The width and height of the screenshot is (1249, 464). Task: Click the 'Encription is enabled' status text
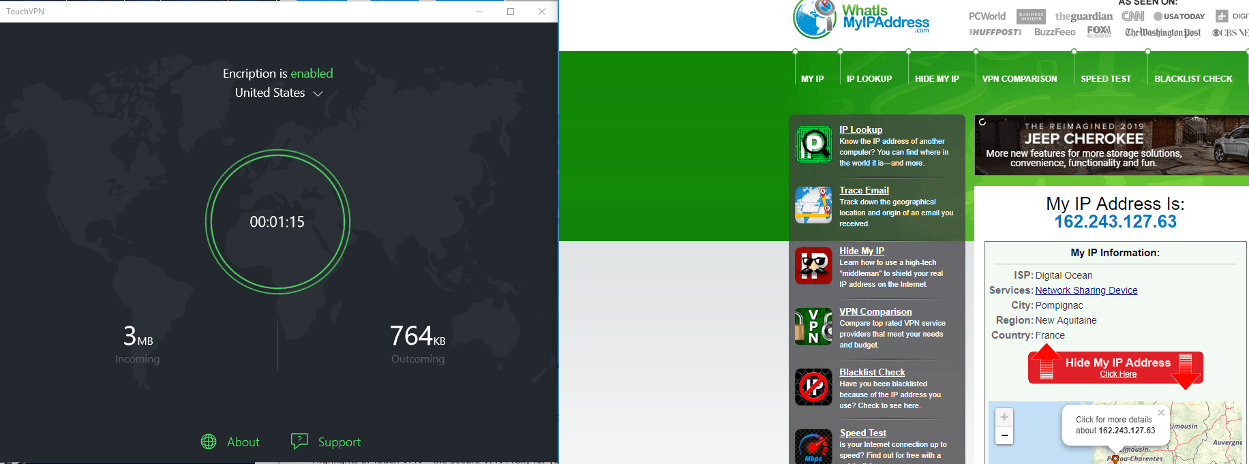(277, 74)
